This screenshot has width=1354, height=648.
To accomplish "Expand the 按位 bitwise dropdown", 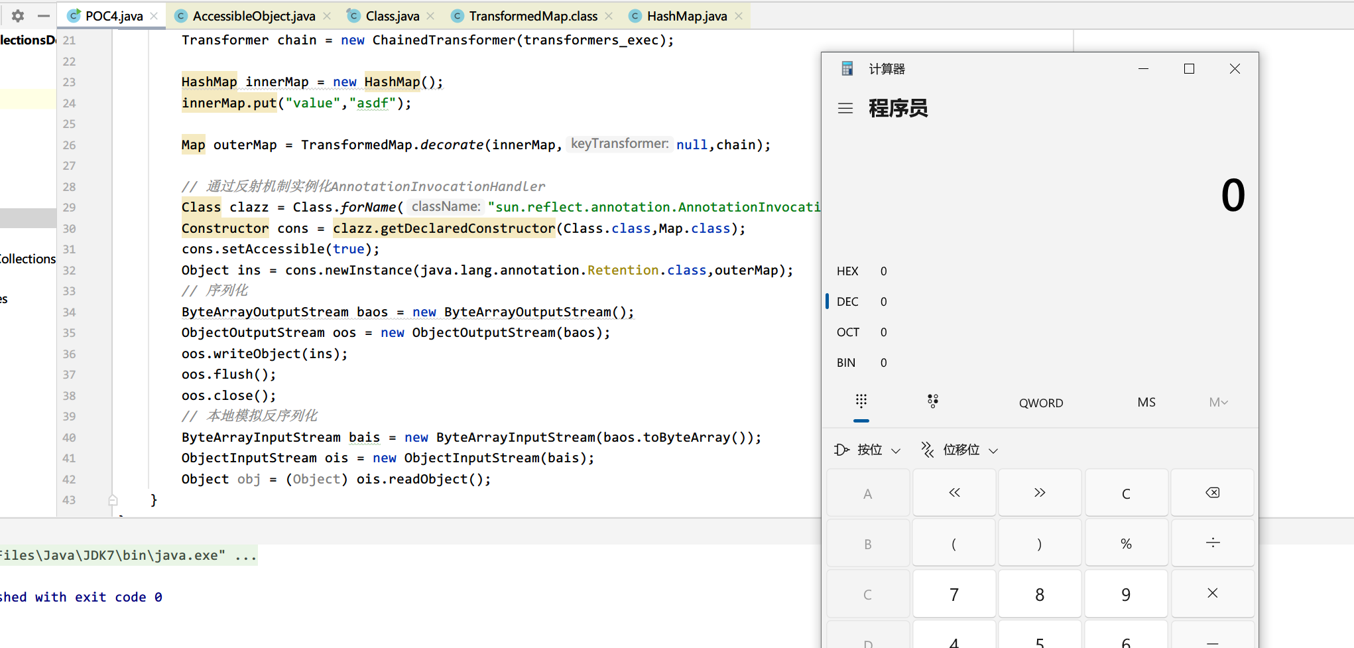I will [x=868, y=450].
